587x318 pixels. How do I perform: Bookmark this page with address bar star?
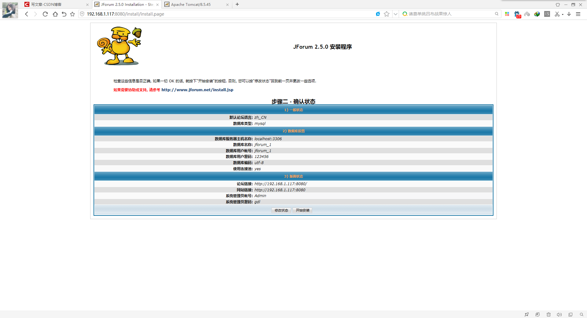tap(387, 14)
